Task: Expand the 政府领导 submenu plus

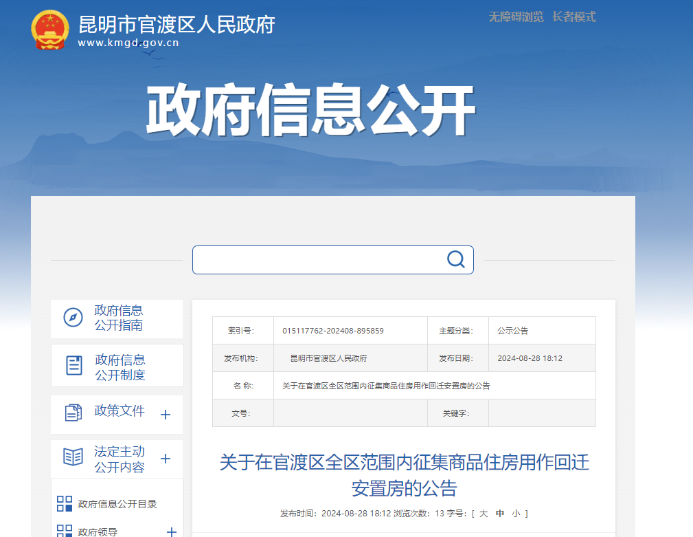Action: (x=172, y=531)
